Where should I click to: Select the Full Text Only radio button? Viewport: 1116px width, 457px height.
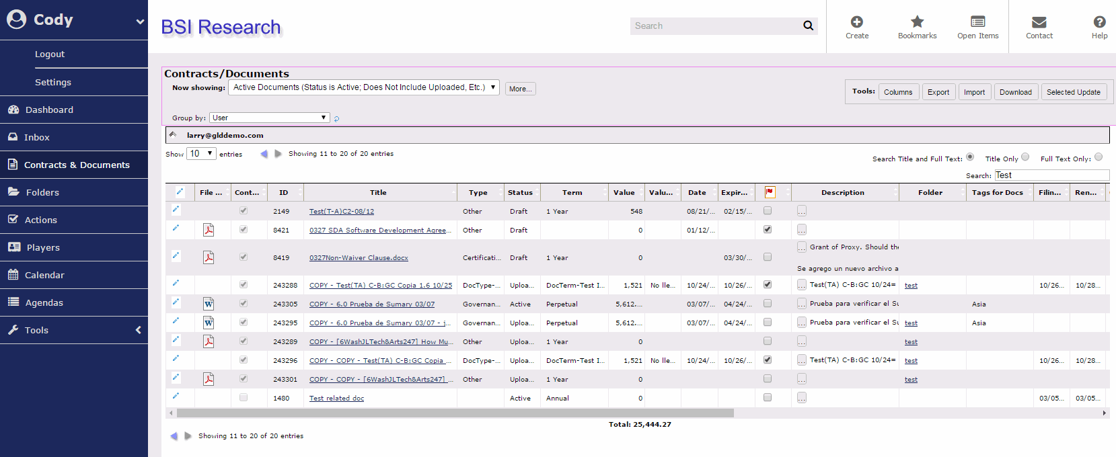pos(1099,157)
